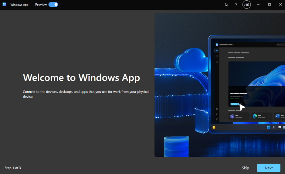The width and height of the screenshot is (285, 174).
Task: Open the notifications bell
Action: click(x=226, y=5)
